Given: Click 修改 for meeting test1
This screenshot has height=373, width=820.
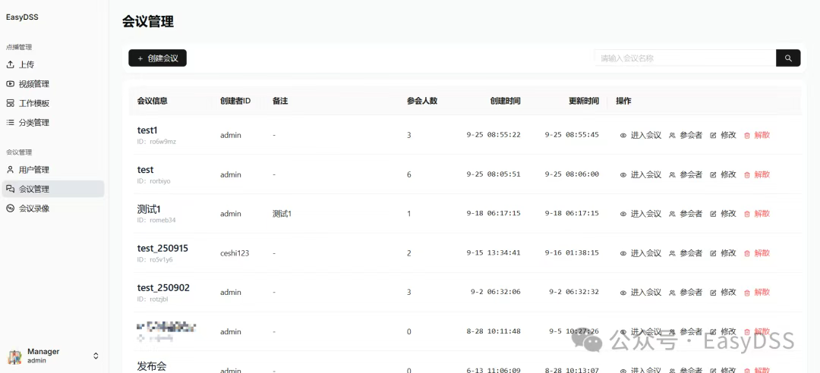Looking at the screenshot, I should point(723,135).
